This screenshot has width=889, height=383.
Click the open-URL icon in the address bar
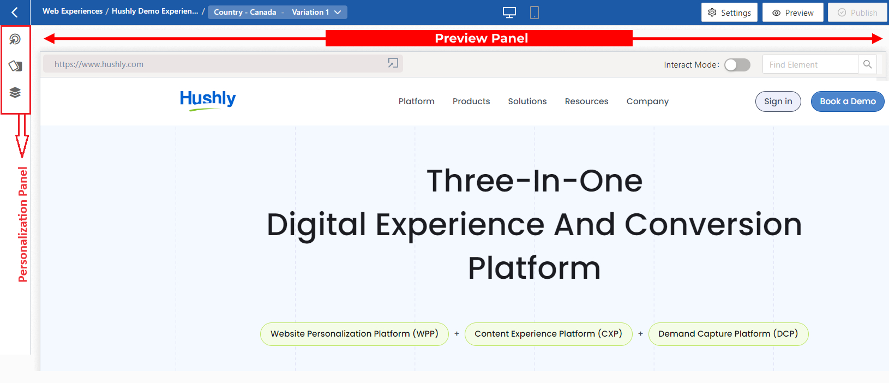tap(393, 63)
